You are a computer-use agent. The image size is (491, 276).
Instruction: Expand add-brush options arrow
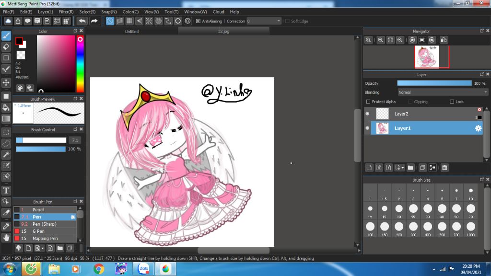[x=43, y=248]
